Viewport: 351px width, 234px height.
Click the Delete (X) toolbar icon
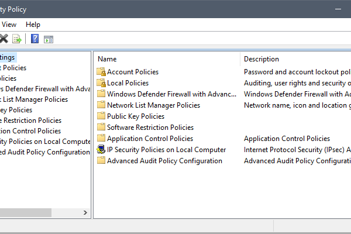tap(4, 39)
